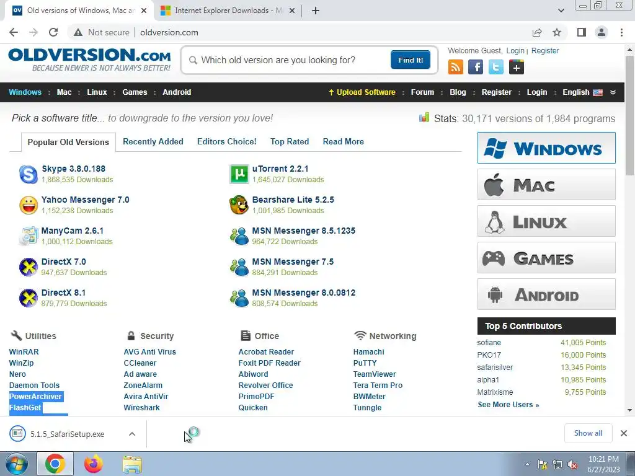Select the Popular Old Versions tab

[x=68, y=142]
